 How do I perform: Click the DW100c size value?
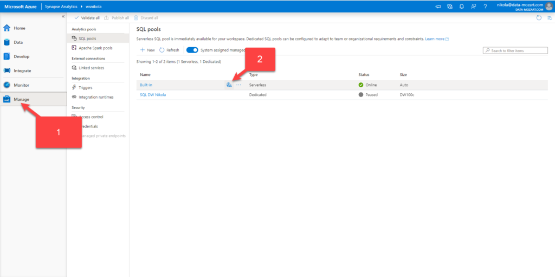click(x=407, y=94)
